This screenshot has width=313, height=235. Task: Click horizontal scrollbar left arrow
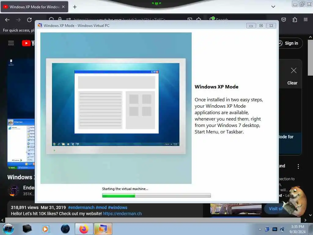click(x=2, y=220)
